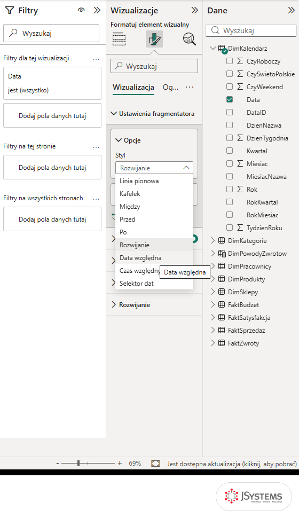Screen dimensions: 299x518
Task: Click Dodaj pola danych tutaj under visual filters
Action: tap(52, 116)
